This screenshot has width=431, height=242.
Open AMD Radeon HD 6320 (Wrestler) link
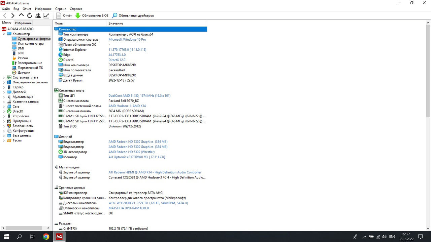click(131, 152)
